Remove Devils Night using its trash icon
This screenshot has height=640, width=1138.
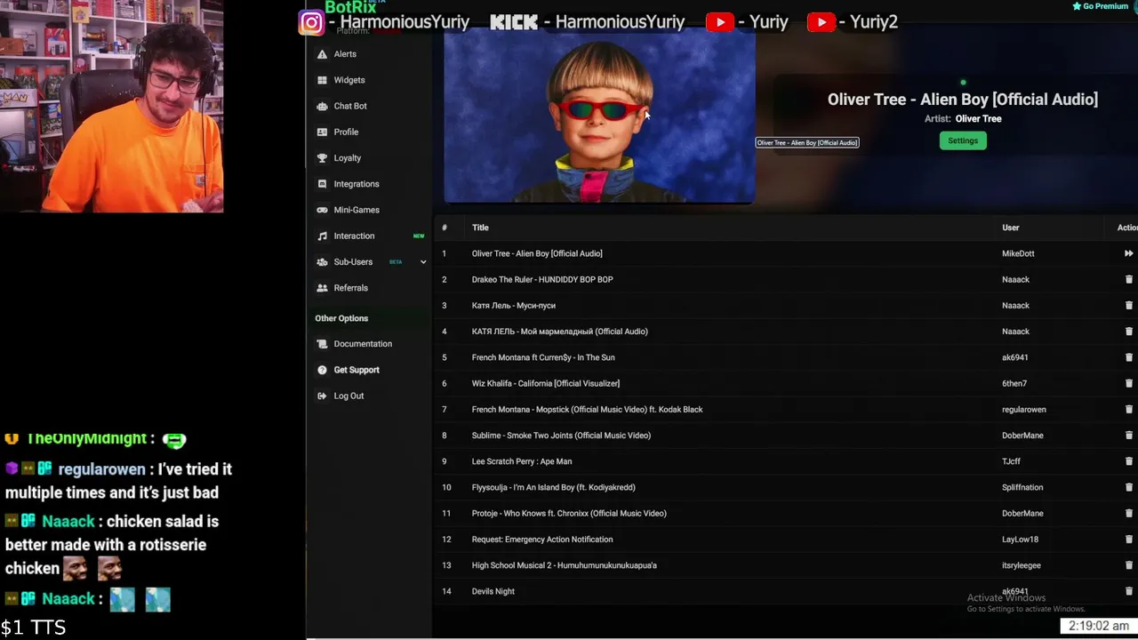click(x=1129, y=591)
